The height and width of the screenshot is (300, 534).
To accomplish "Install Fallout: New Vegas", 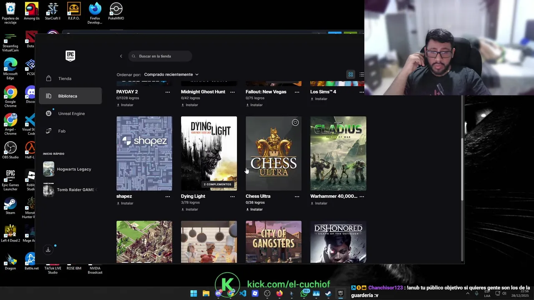I will pos(254,105).
